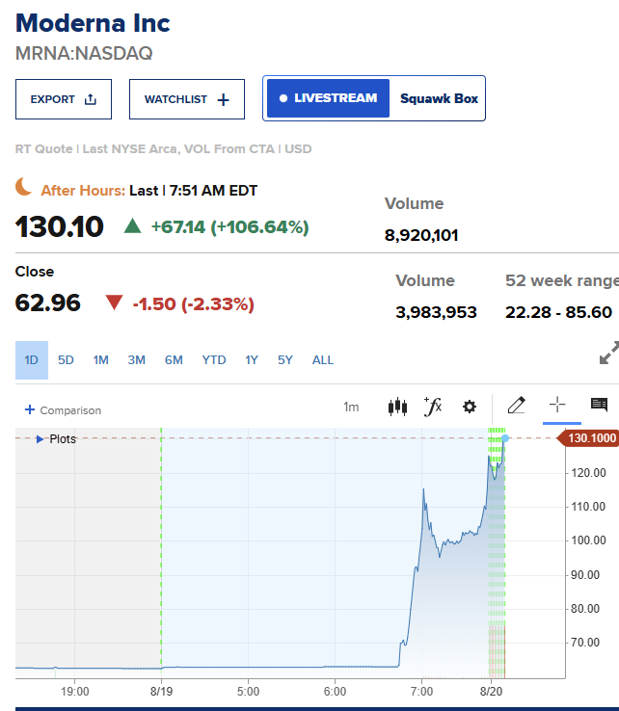The height and width of the screenshot is (711, 619).
Task: Click the 8/19 date label on axis
Action: coord(162,692)
